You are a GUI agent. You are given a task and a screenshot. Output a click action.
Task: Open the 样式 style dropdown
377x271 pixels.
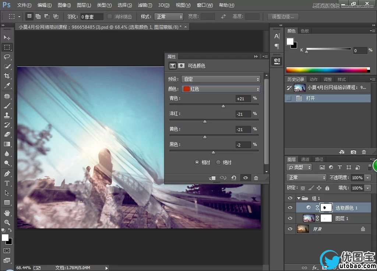coord(169,17)
